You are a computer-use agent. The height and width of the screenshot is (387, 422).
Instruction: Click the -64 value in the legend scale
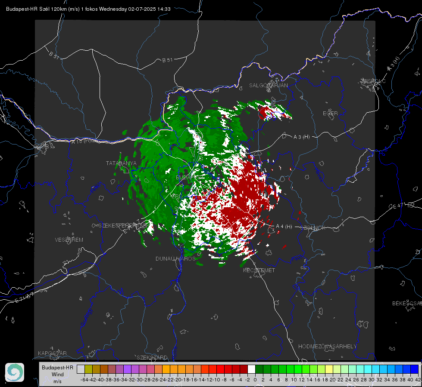(84, 380)
